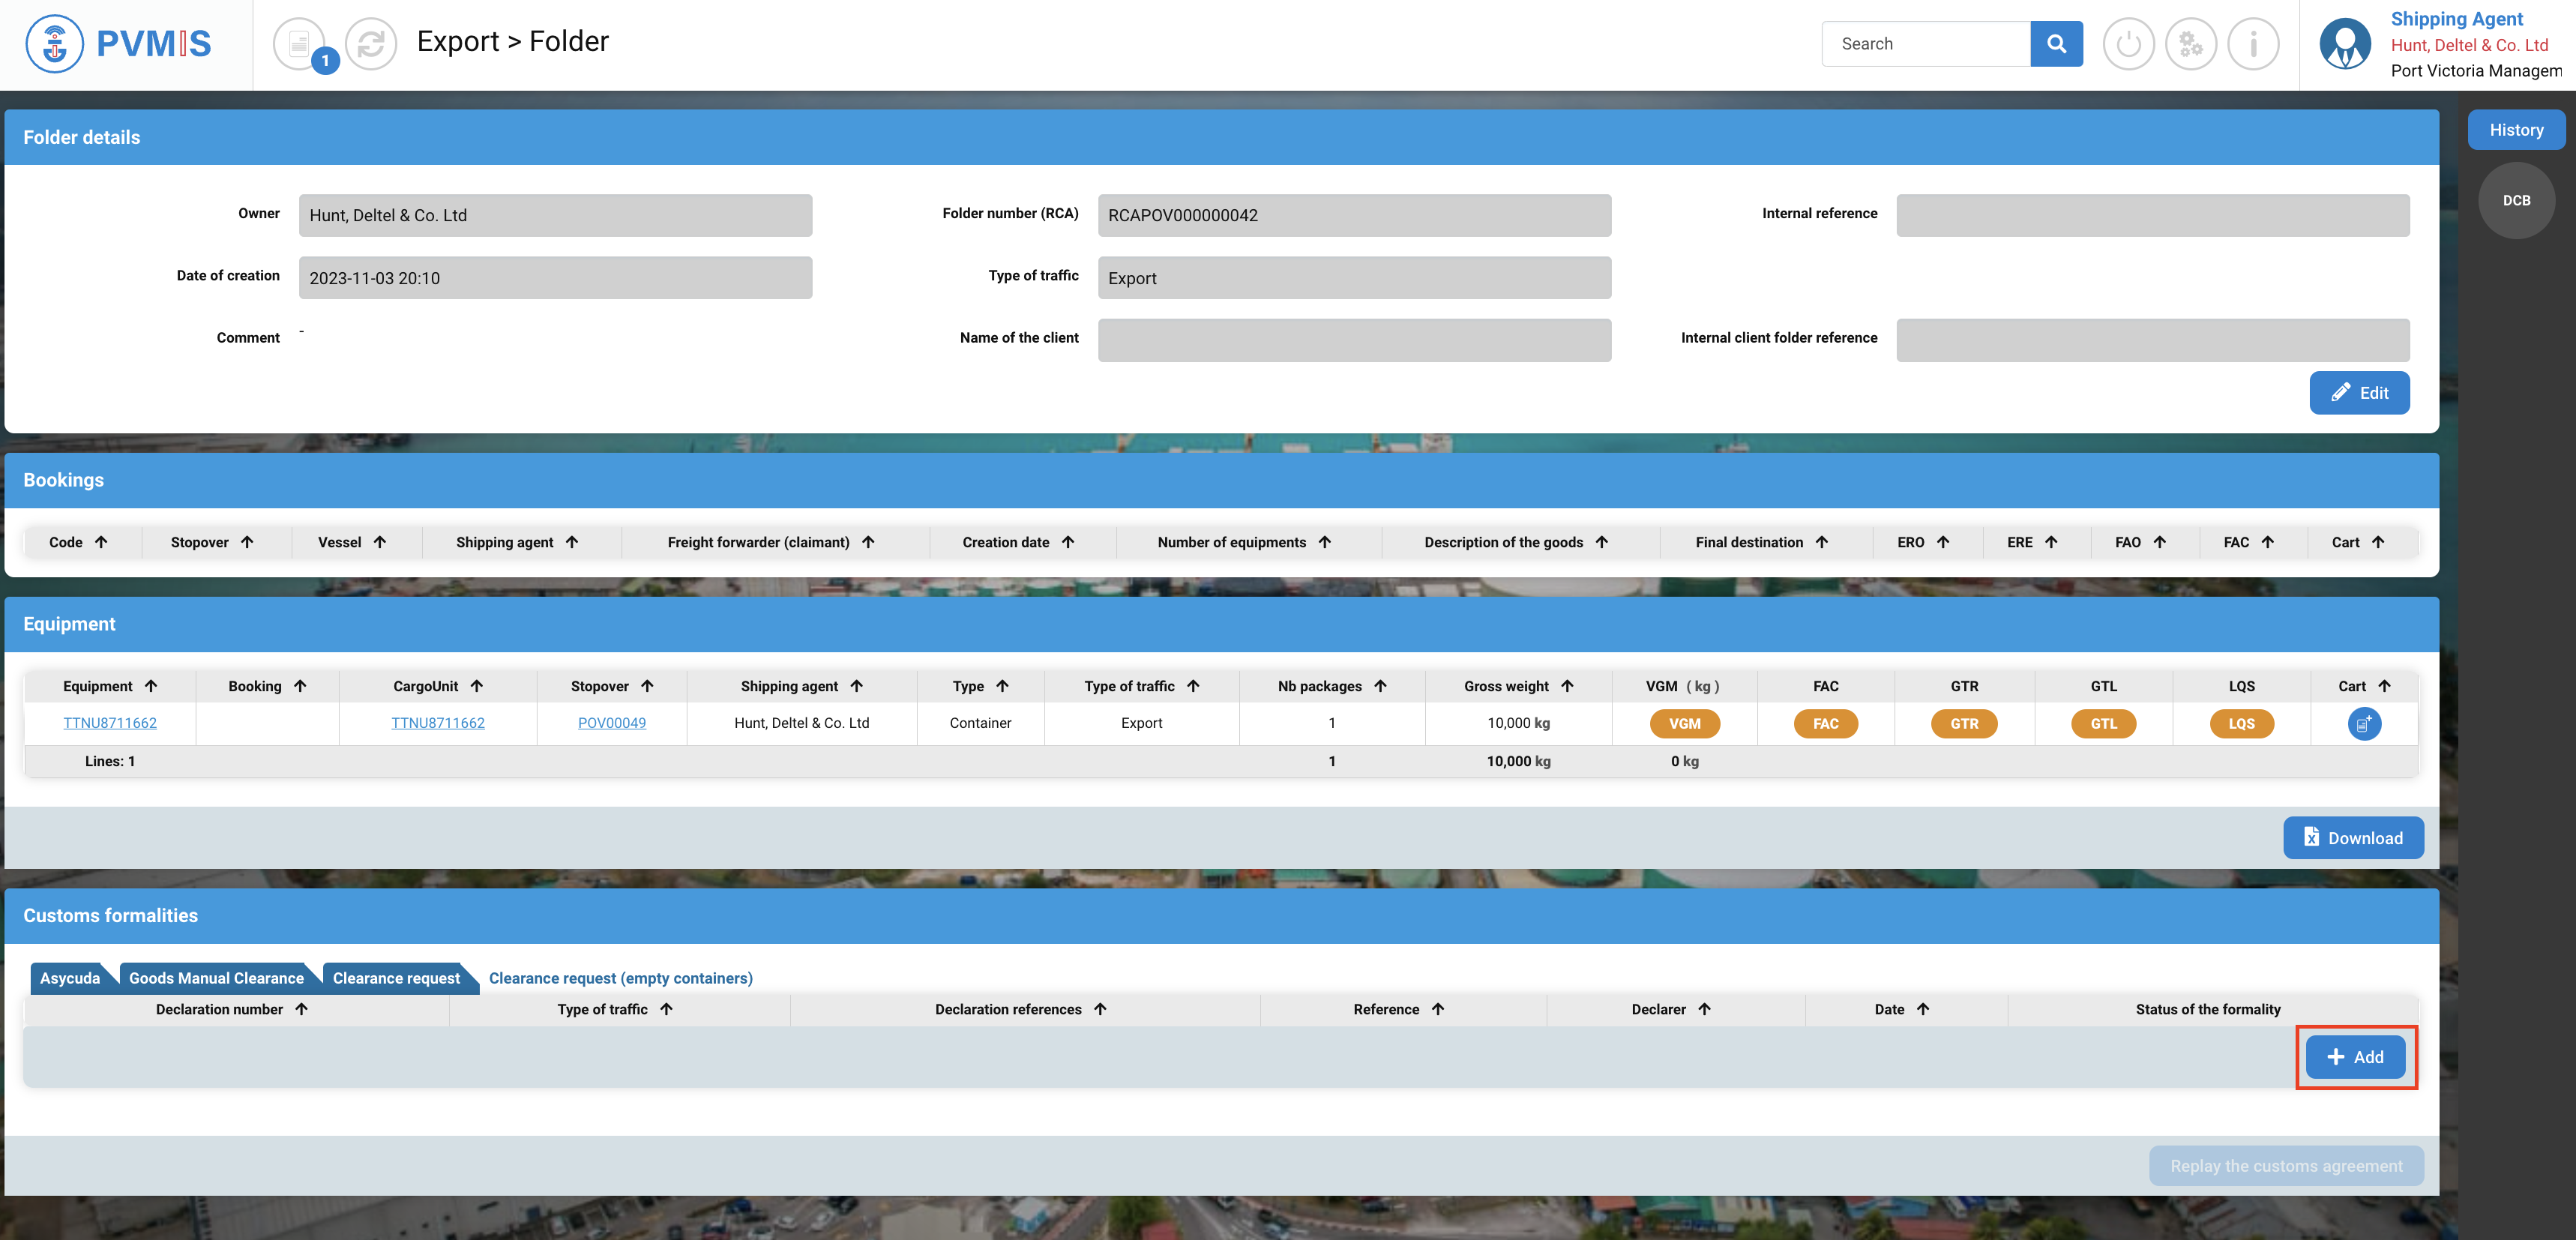The image size is (2576, 1240).
Task: Click the refresh icon in header
Action: [x=371, y=44]
